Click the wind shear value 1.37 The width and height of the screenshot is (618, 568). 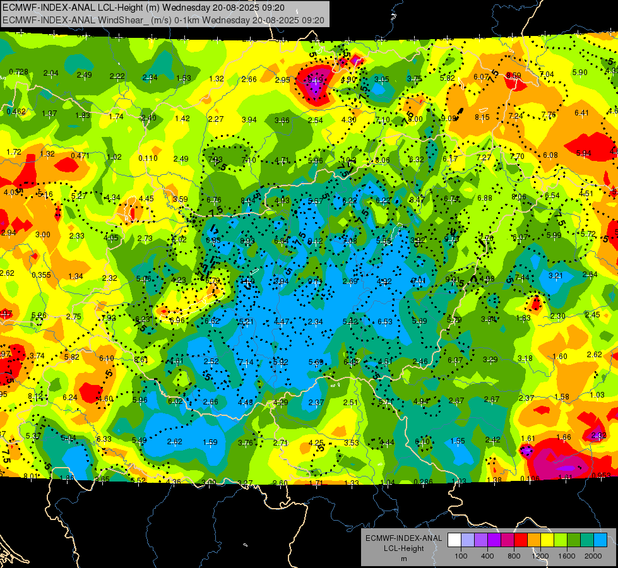49,114
